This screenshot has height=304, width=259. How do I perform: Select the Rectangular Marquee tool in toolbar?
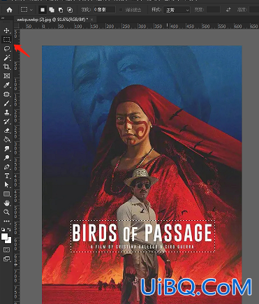click(x=6, y=40)
